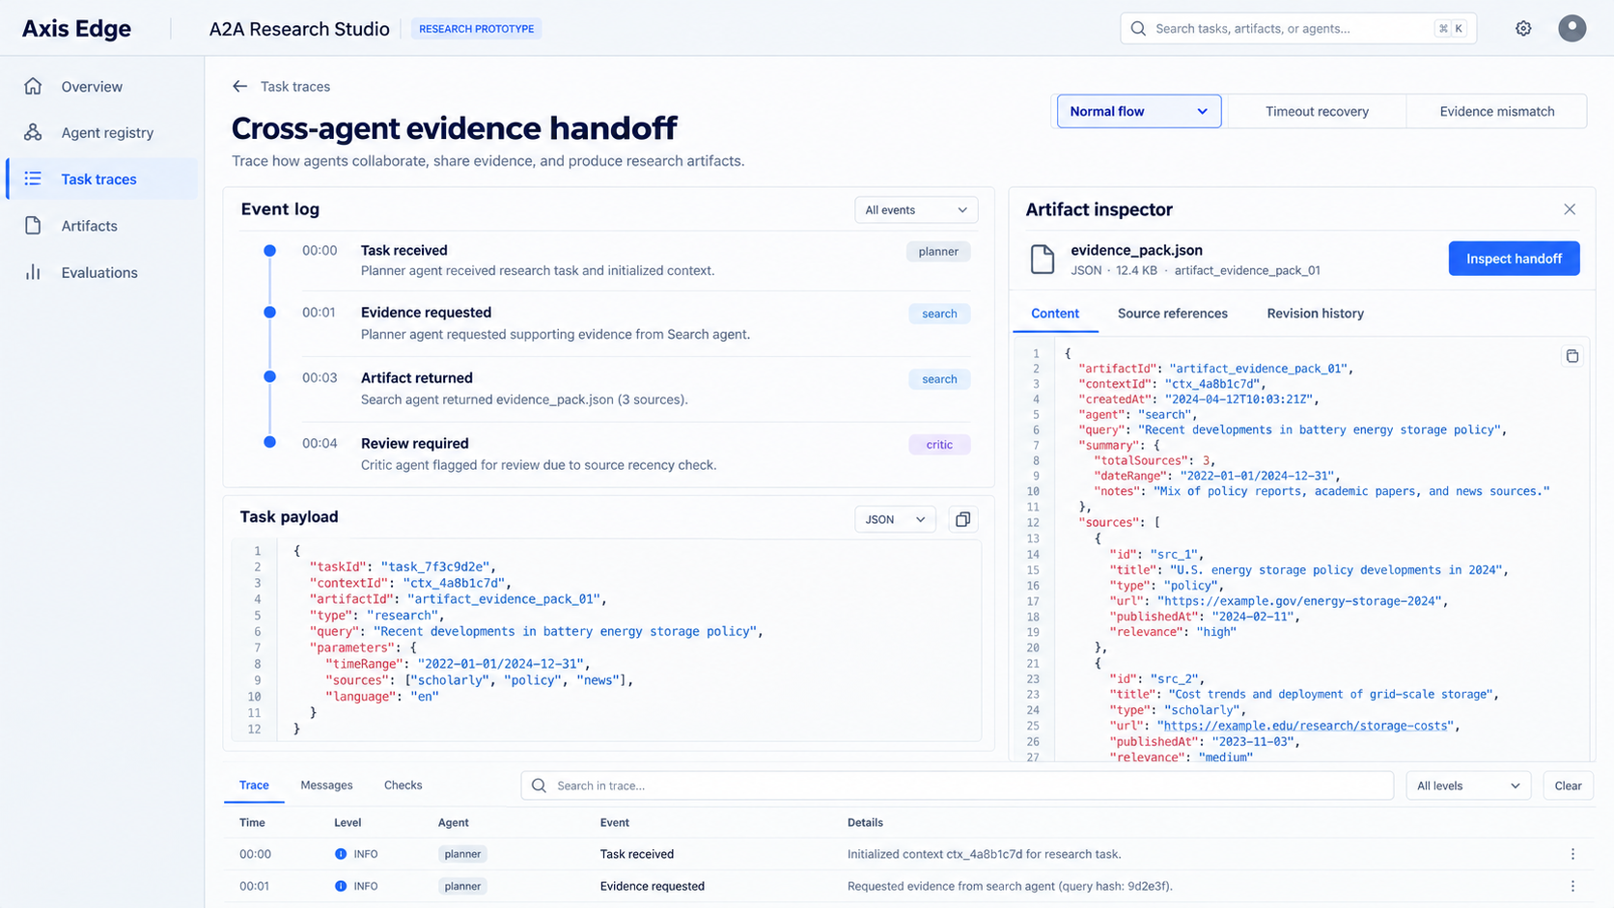The height and width of the screenshot is (908, 1614).
Task: Copy the artifact JSON content
Action: coord(1572,356)
